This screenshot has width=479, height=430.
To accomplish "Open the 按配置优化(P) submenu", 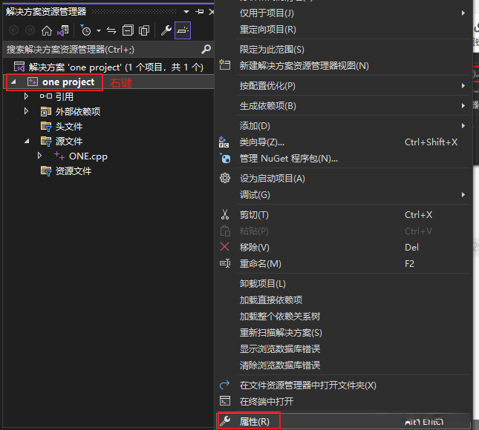I will (x=343, y=86).
